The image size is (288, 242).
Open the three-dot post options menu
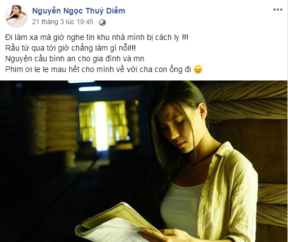278,10
